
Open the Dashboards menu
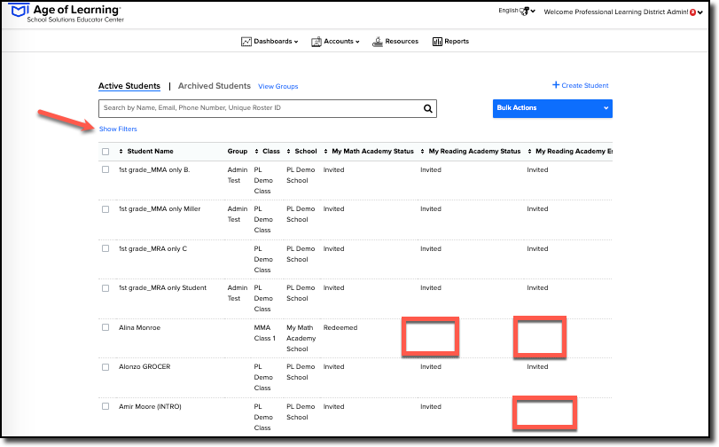(x=270, y=42)
